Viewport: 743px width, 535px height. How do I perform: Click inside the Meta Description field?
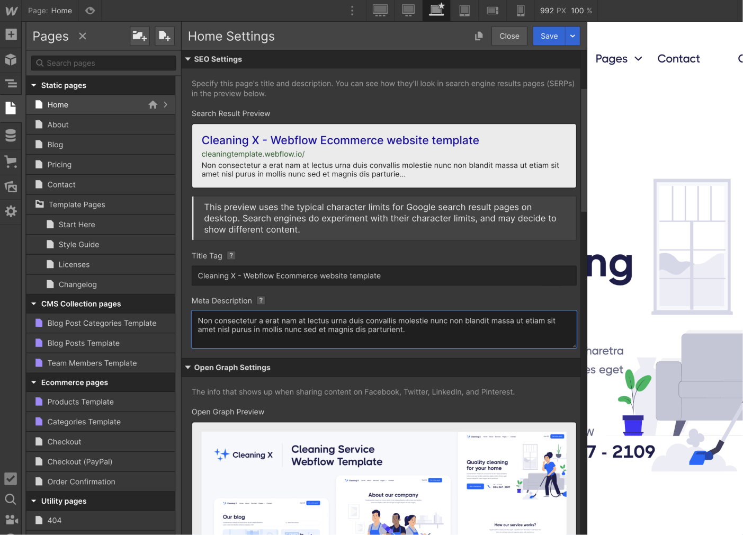pos(383,328)
